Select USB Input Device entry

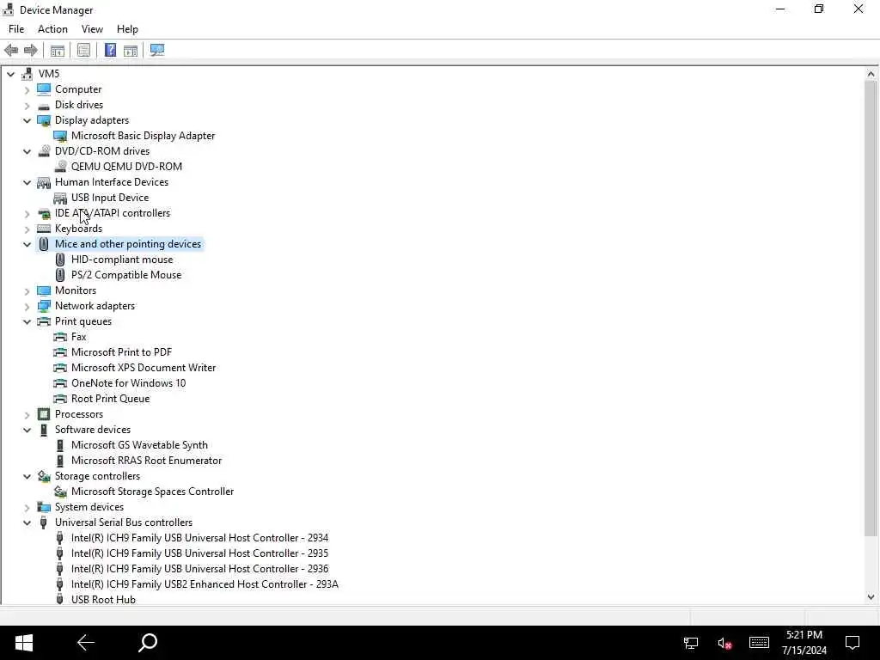110,198
